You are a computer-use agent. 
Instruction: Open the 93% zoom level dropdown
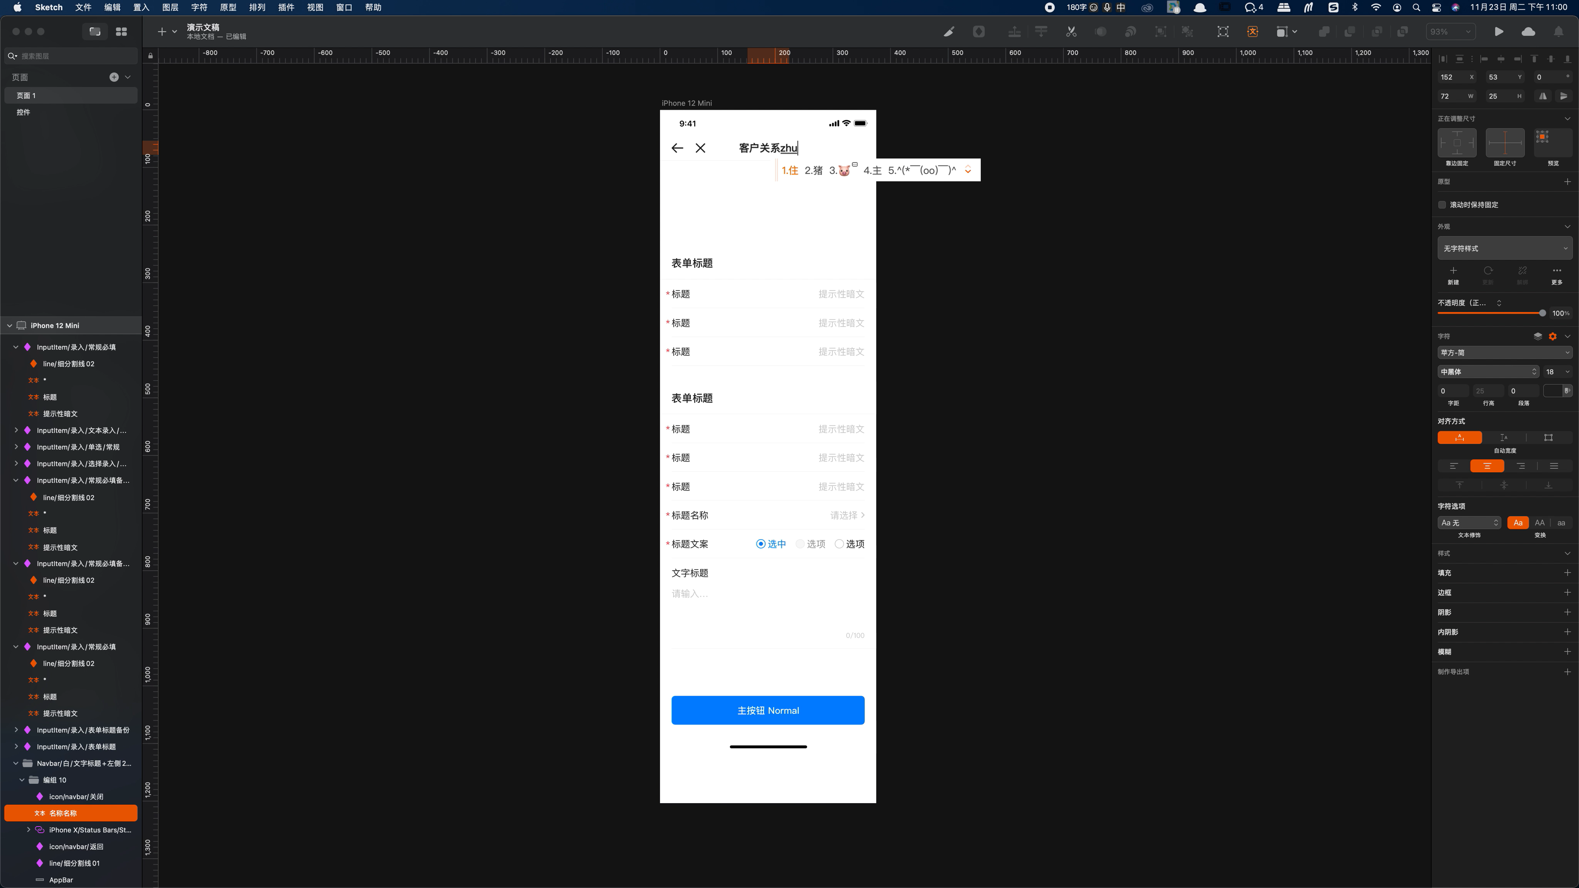tap(1450, 31)
